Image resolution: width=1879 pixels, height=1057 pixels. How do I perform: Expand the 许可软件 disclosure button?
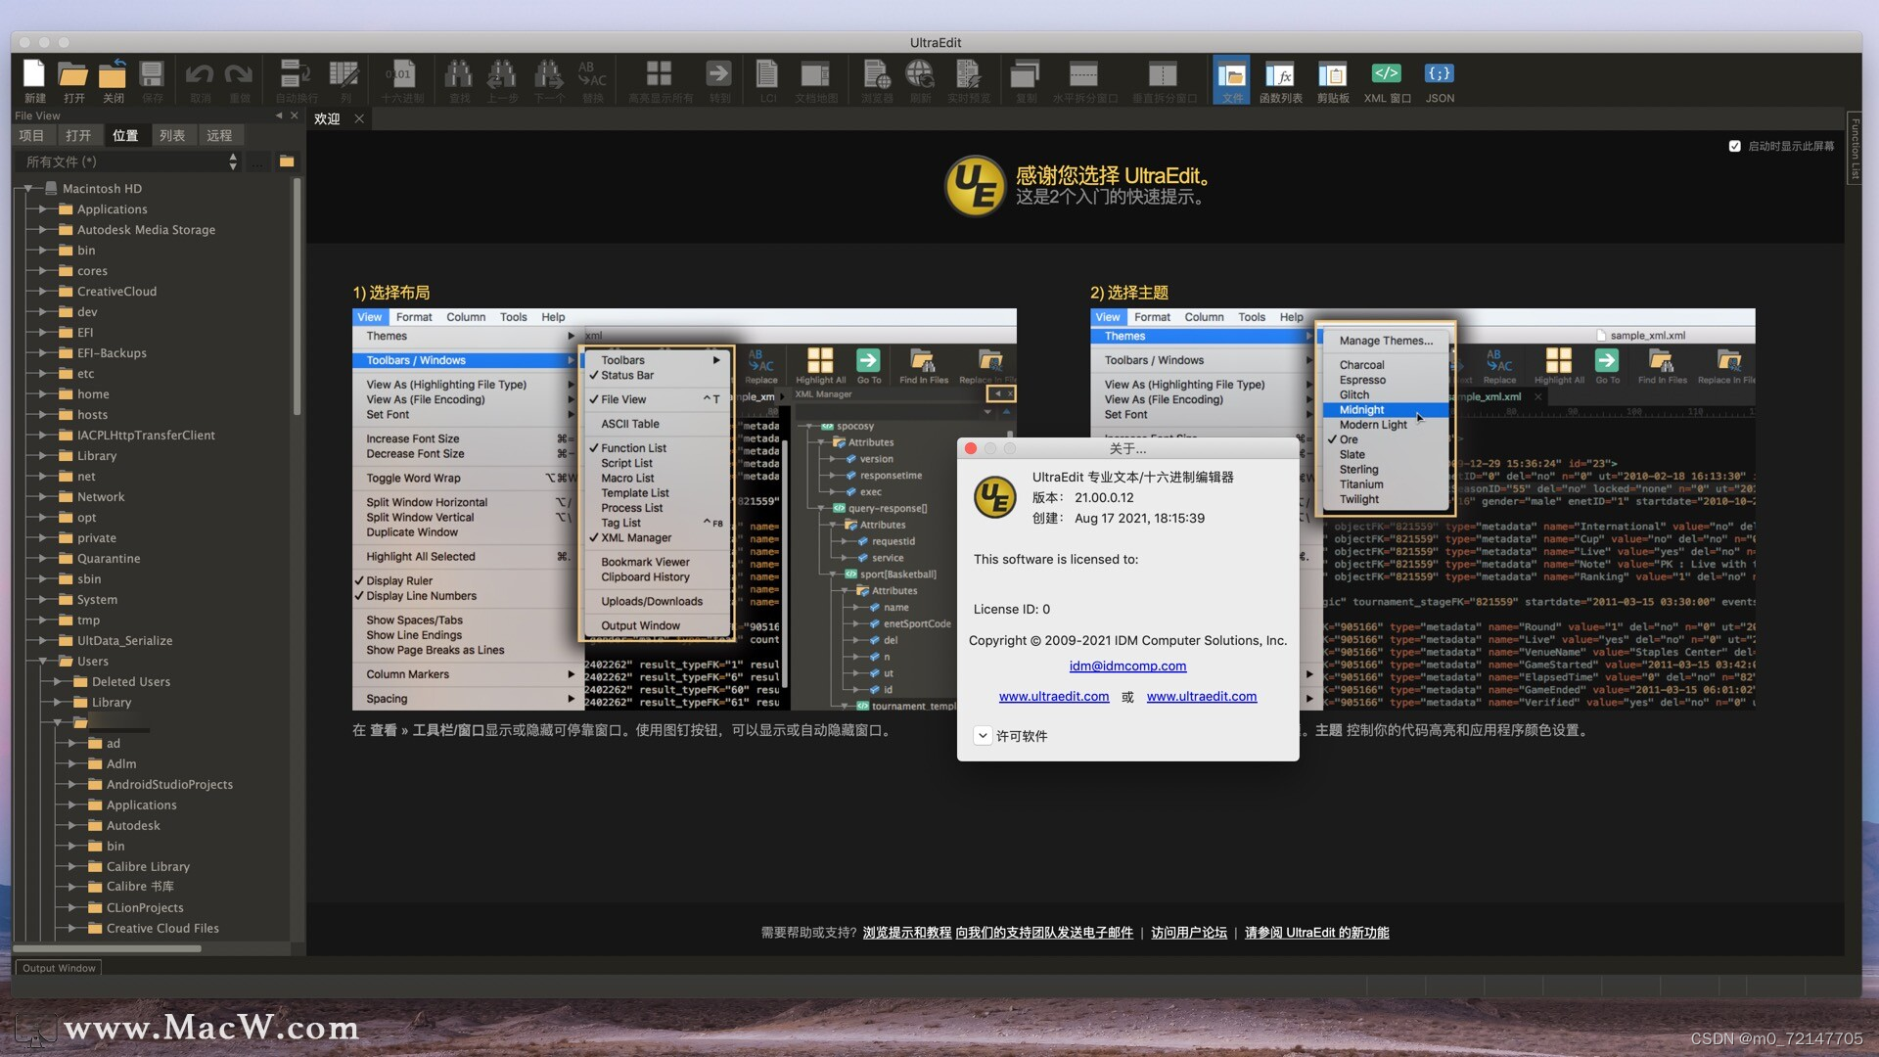click(983, 736)
